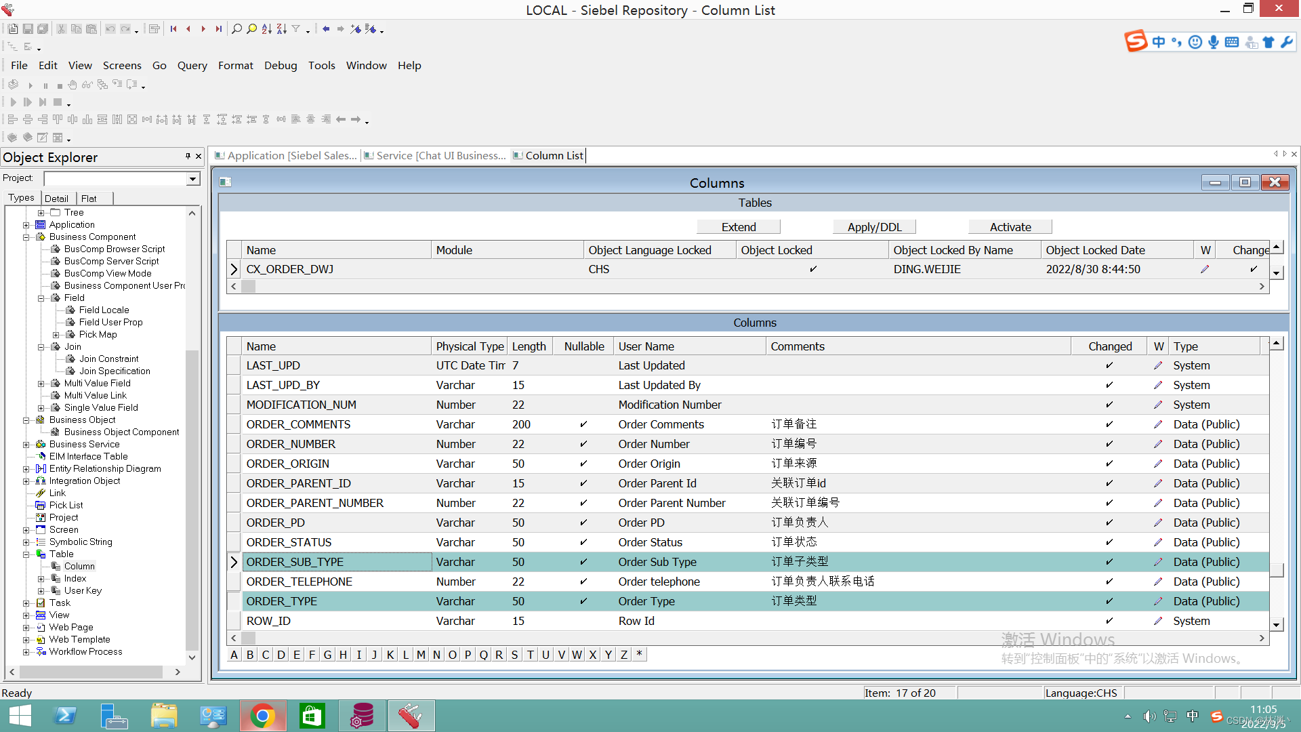Viewport: 1301px width, 732px height.
Task: Toggle Nullable check for ORDER_SUB_TYPE
Action: click(583, 562)
